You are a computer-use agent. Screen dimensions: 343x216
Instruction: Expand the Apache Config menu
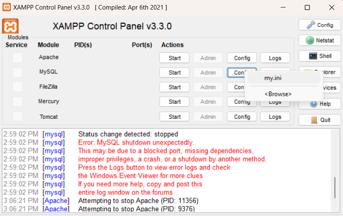tap(242, 58)
